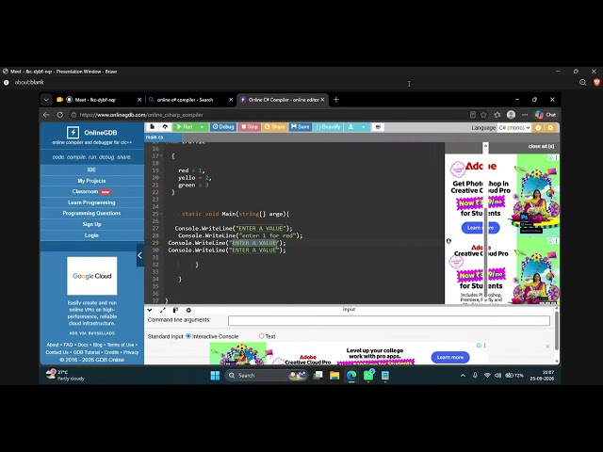Click close ad (x) above right ad
Image resolution: width=603 pixels, height=452 pixels.
541,146
